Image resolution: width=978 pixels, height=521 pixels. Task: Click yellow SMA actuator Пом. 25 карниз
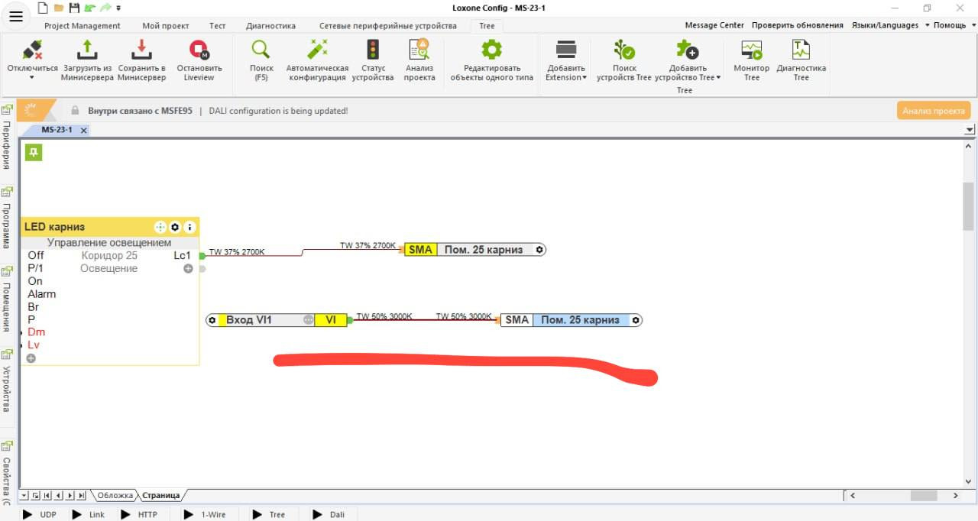(x=420, y=250)
